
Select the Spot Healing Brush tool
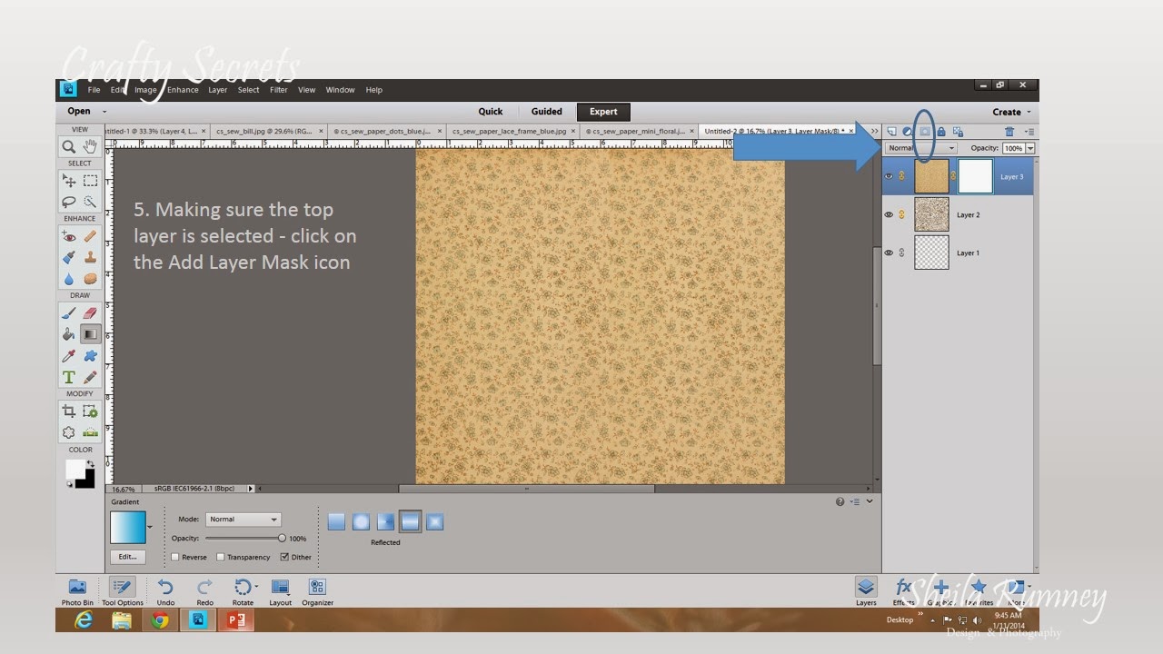pyautogui.click(x=90, y=236)
